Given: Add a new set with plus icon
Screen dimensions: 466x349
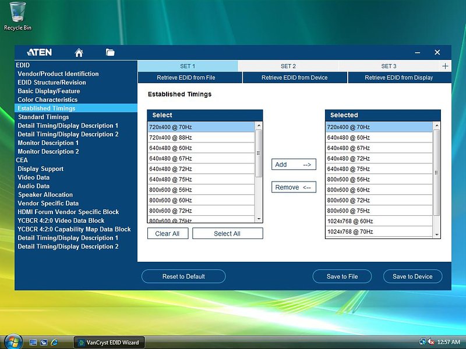Looking at the screenshot, I should coord(445,66).
